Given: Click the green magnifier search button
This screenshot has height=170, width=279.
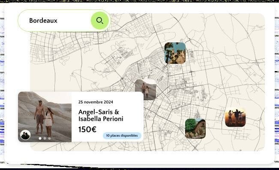Looking at the screenshot, I should (99, 21).
